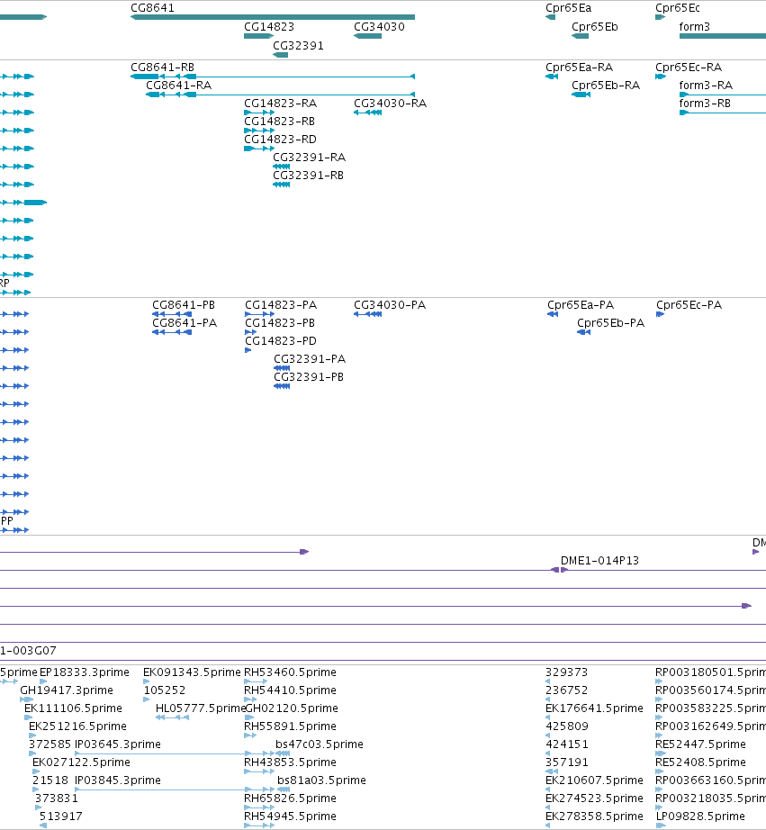The width and height of the screenshot is (766, 830).
Task: Select Cpr65Ea-RA transcript label
Action: point(579,68)
